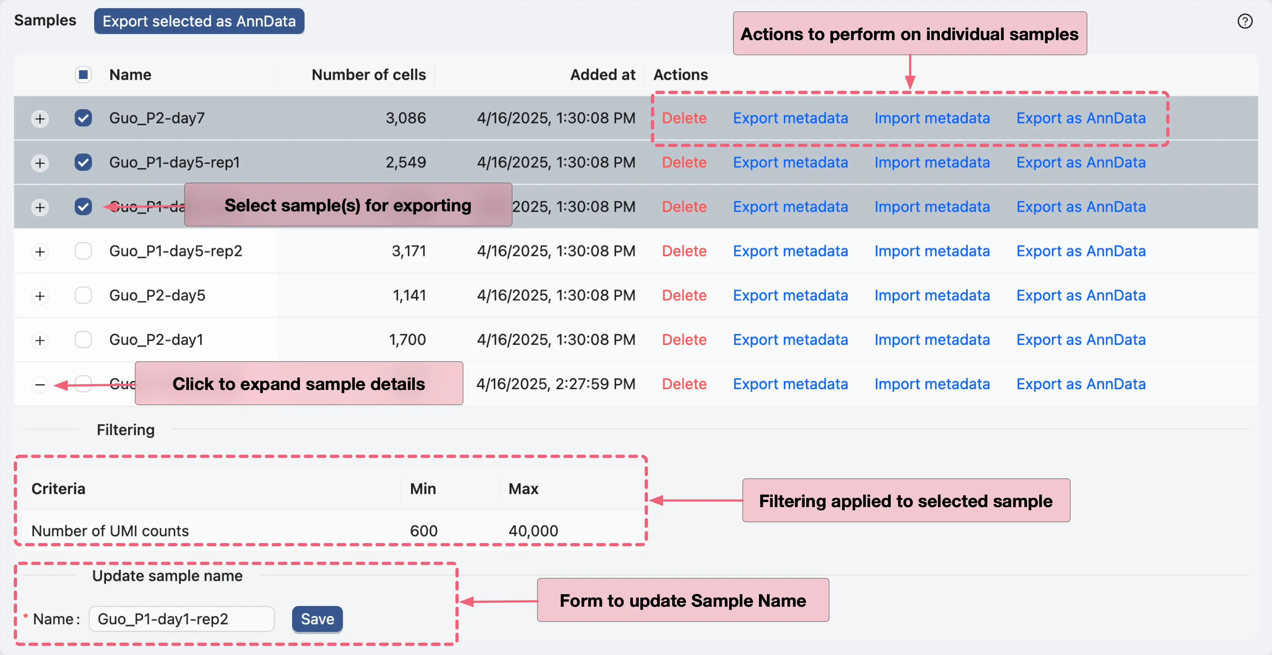Click the sample Name input field
Image resolution: width=1272 pixels, height=655 pixels.
[181, 618]
